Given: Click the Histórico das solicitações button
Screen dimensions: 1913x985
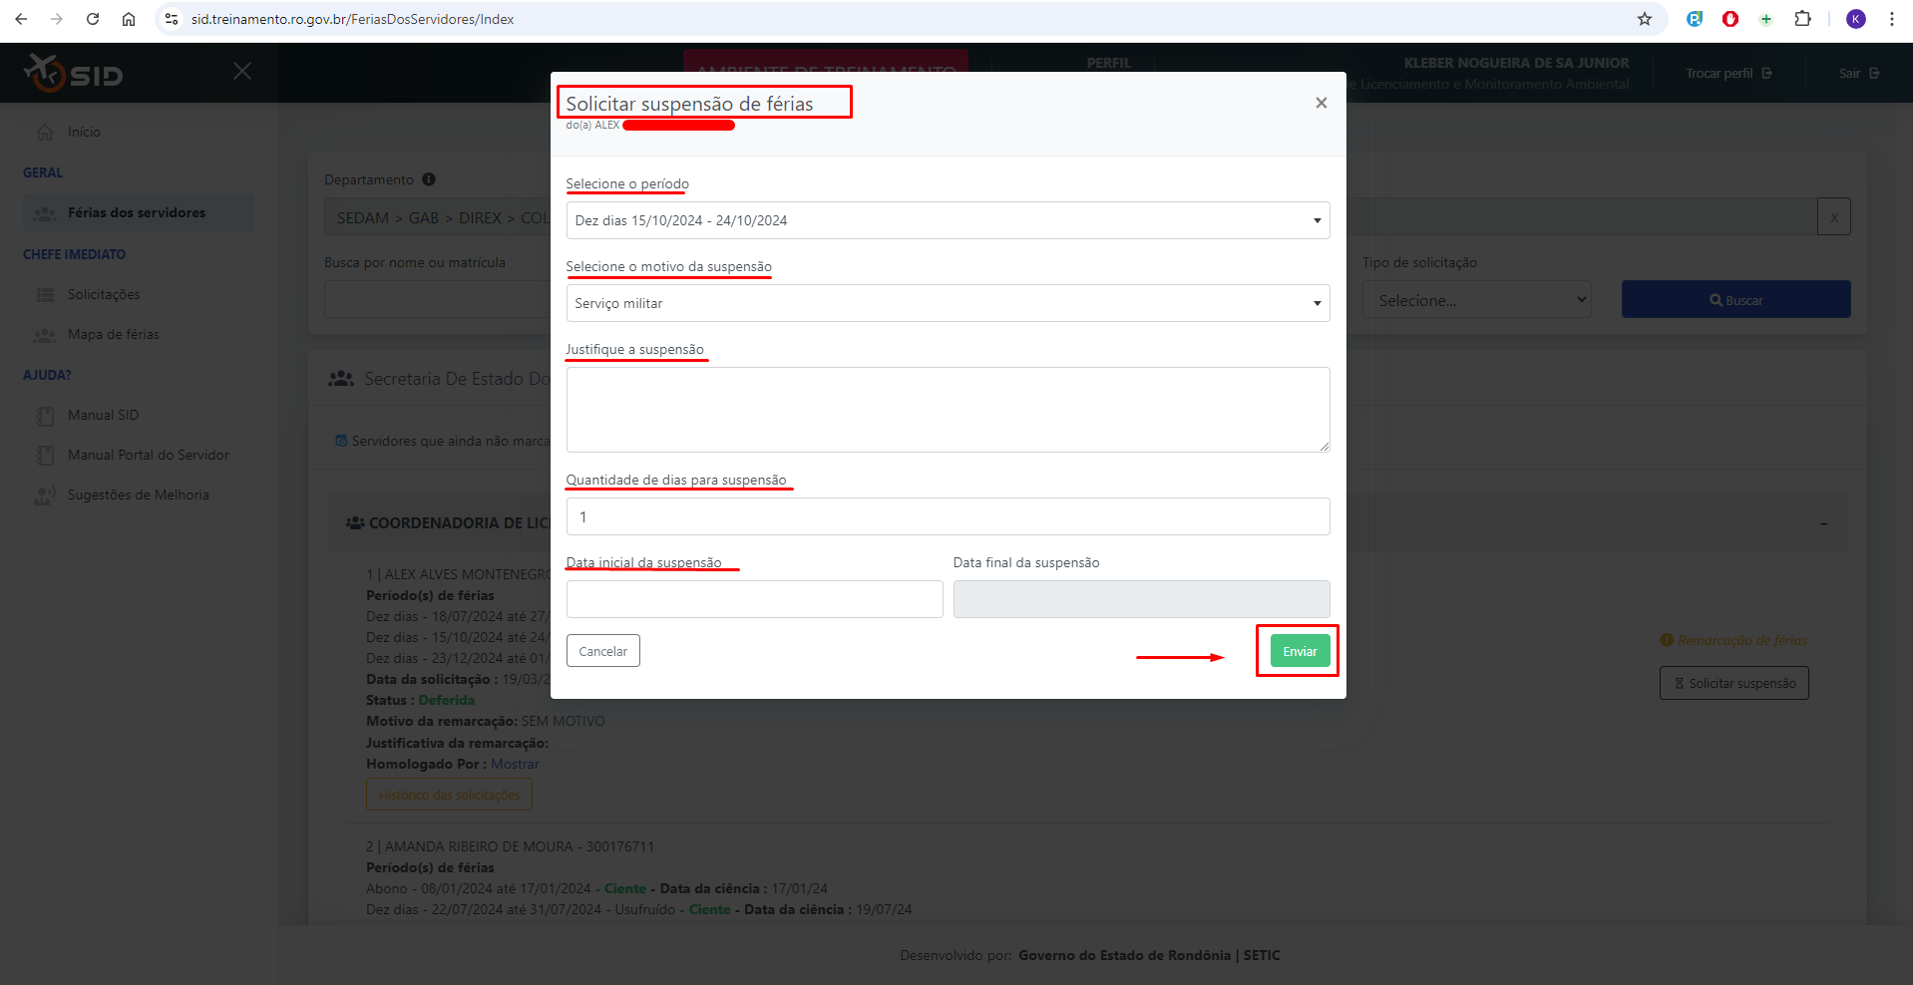Looking at the screenshot, I should pyautogui.click(x=449, y=795).
